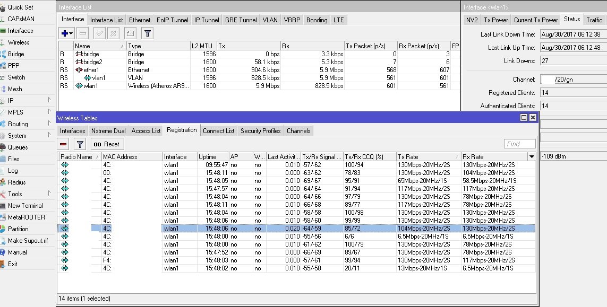Sort by the Uptime column header

click(213, 156)
